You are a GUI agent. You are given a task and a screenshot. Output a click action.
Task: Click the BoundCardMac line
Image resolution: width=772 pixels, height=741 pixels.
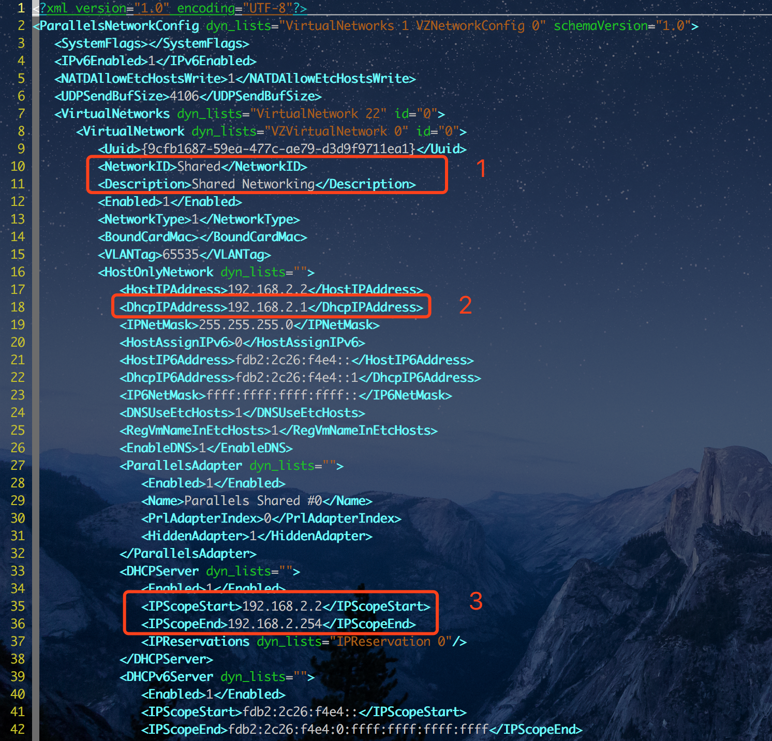click(x=203, y=237)
